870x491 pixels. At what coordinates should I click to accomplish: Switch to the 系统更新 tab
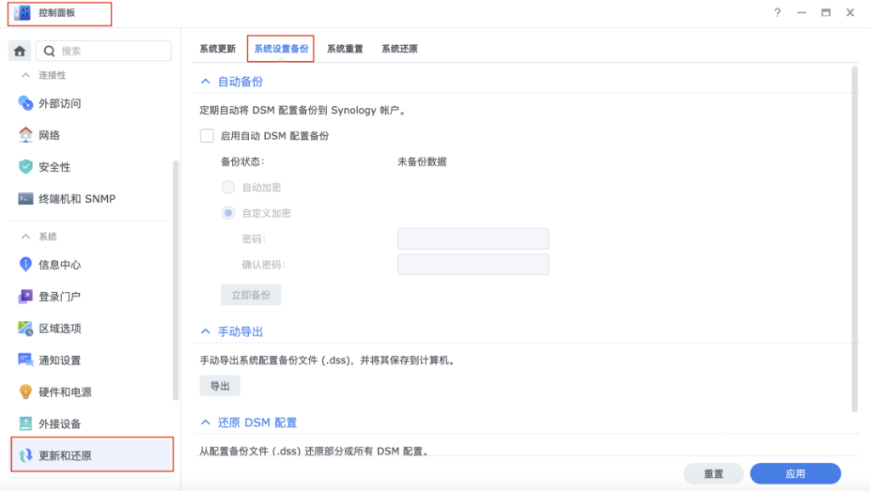(x=217, y=49)
